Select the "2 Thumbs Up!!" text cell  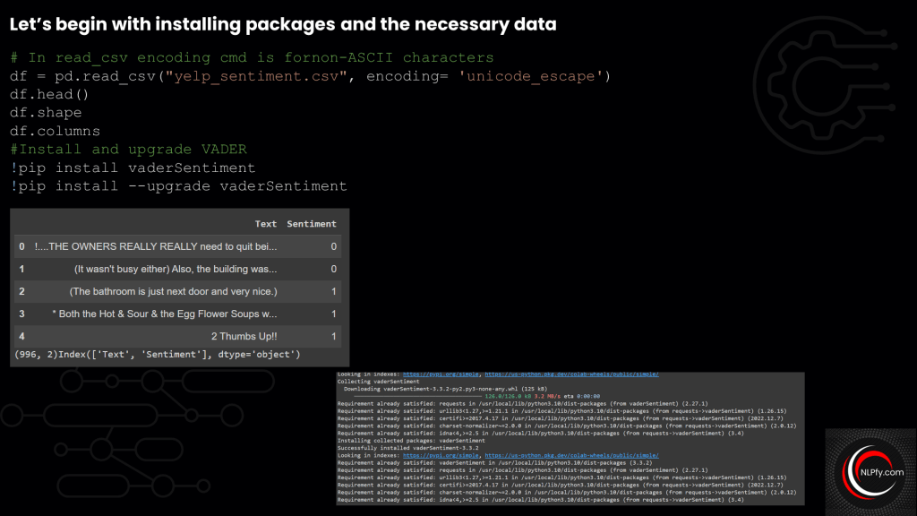[x=244, y=336]
